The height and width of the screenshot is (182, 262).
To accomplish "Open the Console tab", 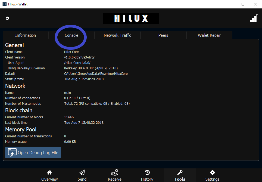I will click(x=71, y=35).
